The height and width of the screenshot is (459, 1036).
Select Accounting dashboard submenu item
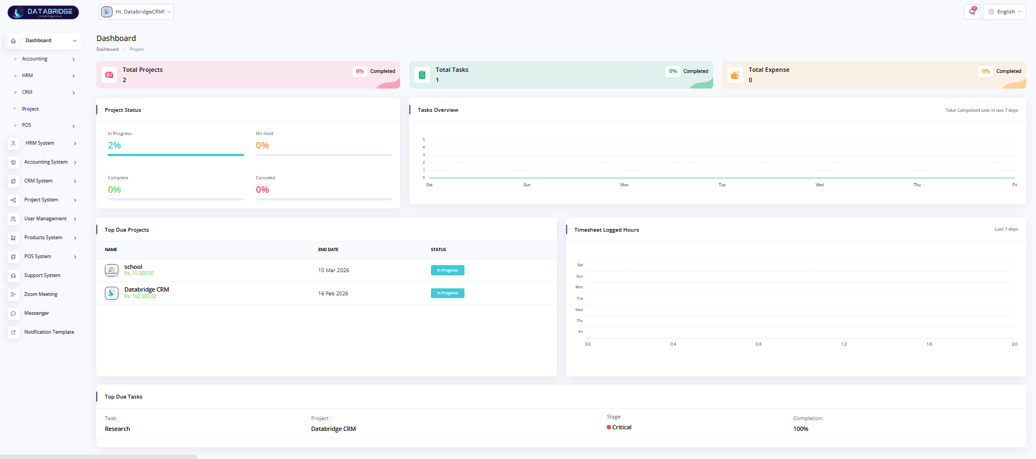click(x=35, y=59)
